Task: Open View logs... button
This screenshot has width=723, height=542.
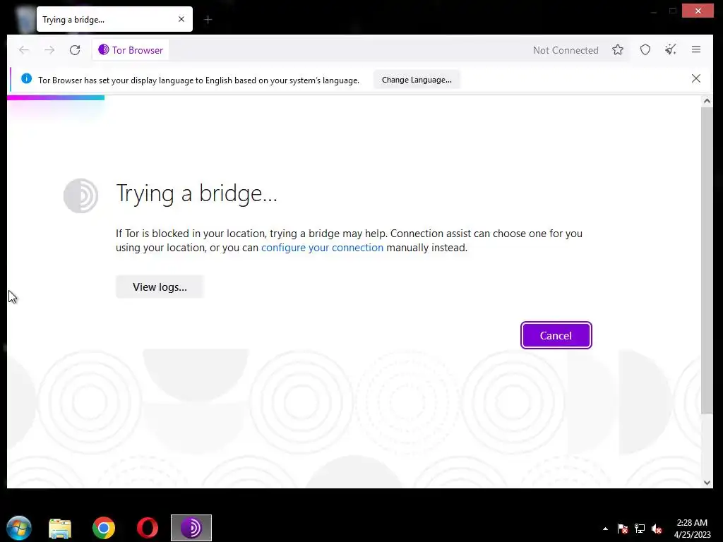Action: tap(160, 287)
